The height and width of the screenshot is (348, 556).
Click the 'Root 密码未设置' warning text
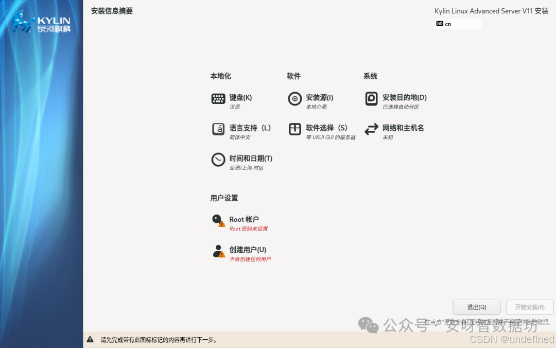249,229
